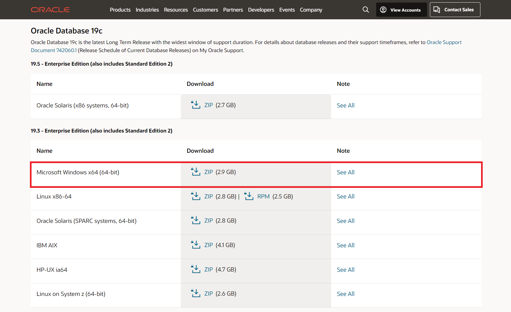This screenshot has width=511, height=312.
Task: Click See All for Linux x86-64
Action: 346,197
